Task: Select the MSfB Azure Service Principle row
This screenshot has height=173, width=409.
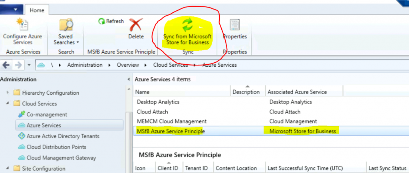Action: tap(271, 131)
